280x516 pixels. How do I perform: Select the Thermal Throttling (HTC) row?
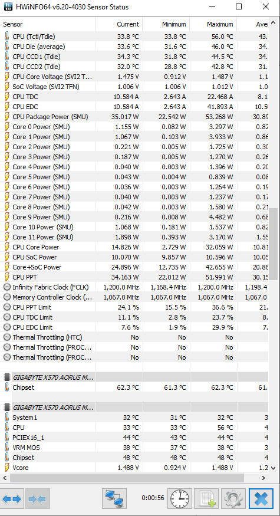(x=134, y=337)
